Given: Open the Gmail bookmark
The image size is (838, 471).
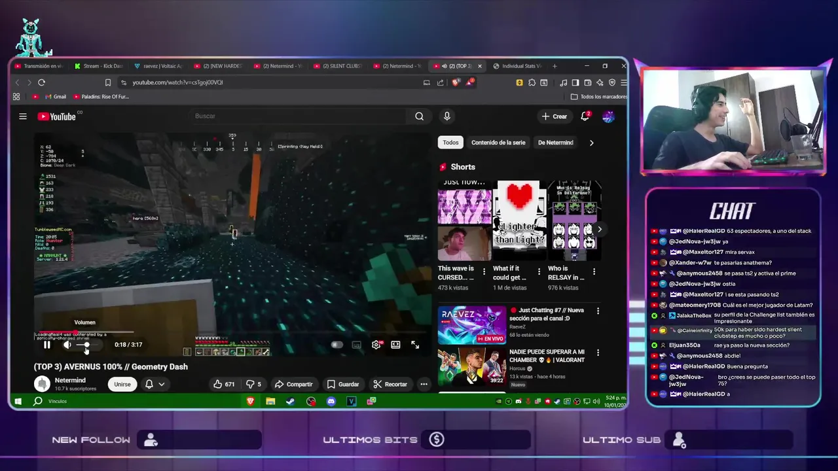Looking at the screenshot, I should click(x=54, y=97).
